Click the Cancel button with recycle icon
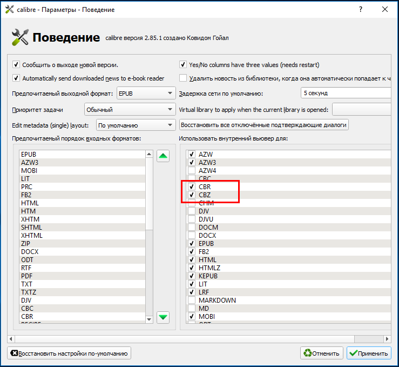Image resolution: width=399 pixels, height=367 pixels. click(x=321, y=353)
